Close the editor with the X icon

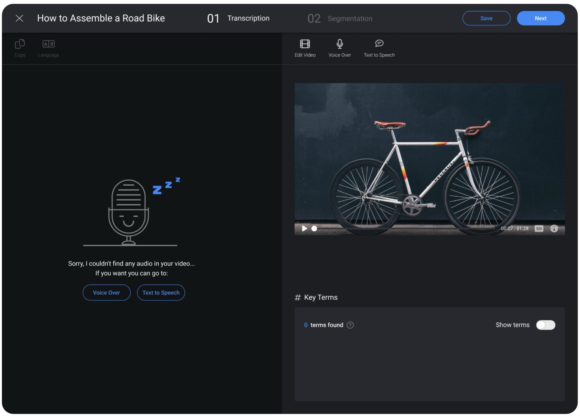[x=19, y=18]
